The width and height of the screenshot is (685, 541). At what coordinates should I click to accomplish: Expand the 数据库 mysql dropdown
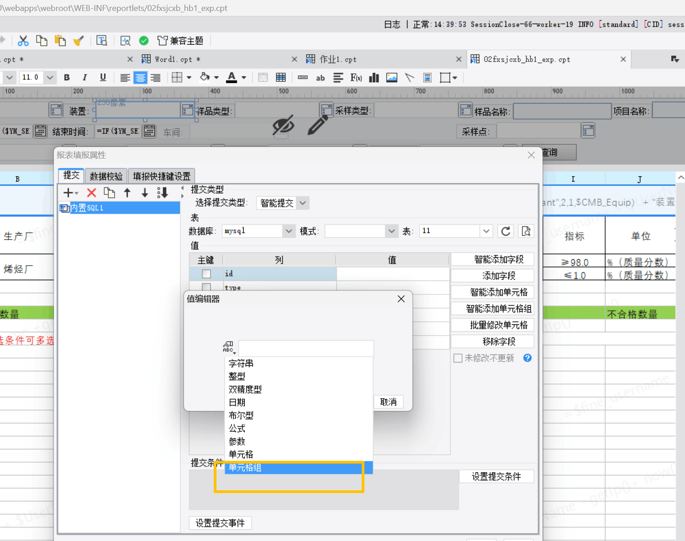pyautogui.click(x=288, y=231)
